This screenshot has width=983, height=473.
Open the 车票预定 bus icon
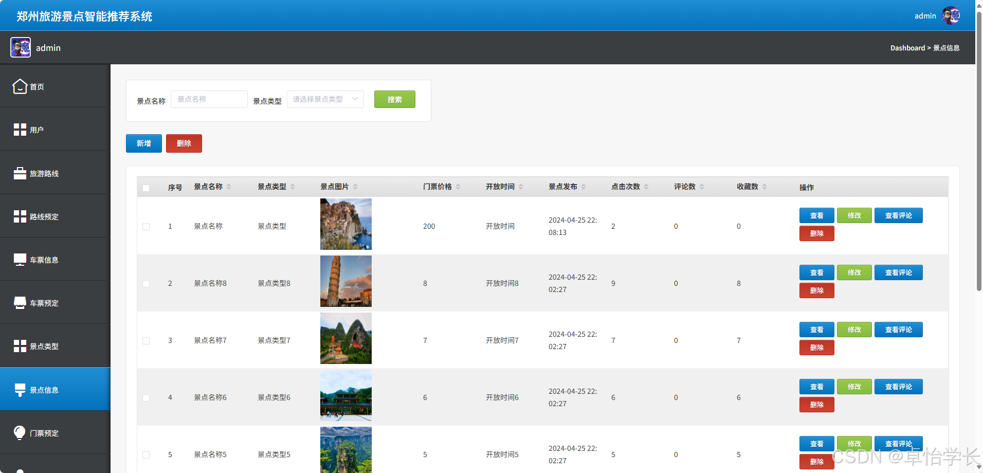coord(20,303)
